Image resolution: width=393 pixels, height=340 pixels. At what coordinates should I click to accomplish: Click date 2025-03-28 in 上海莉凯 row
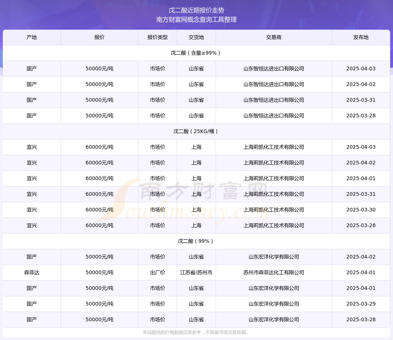tap(361, 225)
